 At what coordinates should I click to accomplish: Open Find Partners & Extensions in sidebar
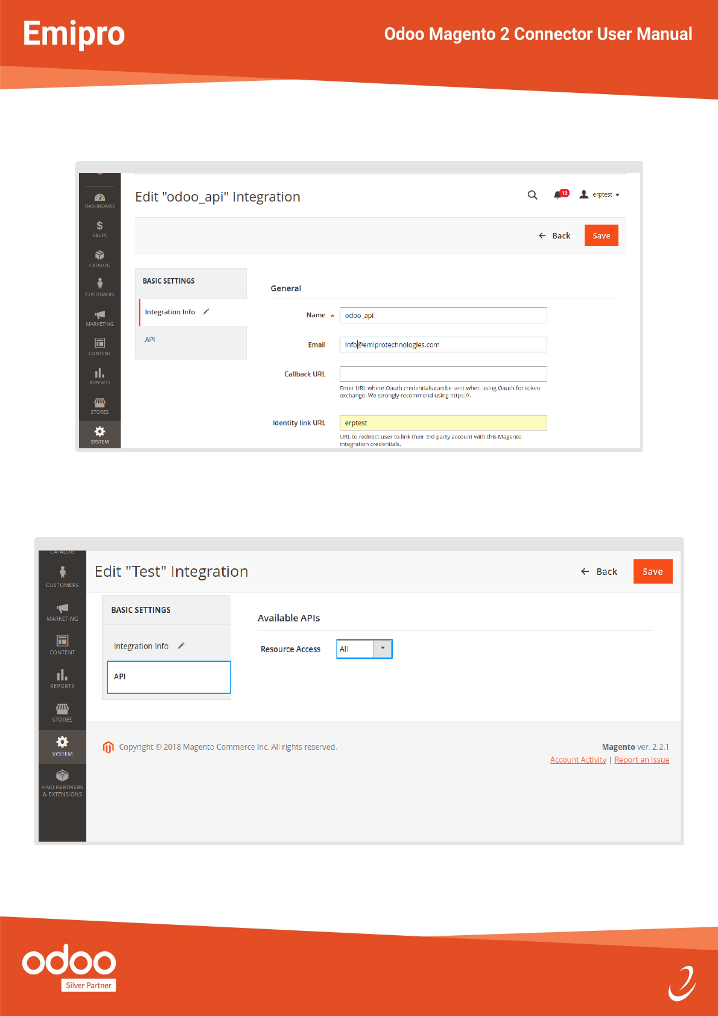click(62, 783)
